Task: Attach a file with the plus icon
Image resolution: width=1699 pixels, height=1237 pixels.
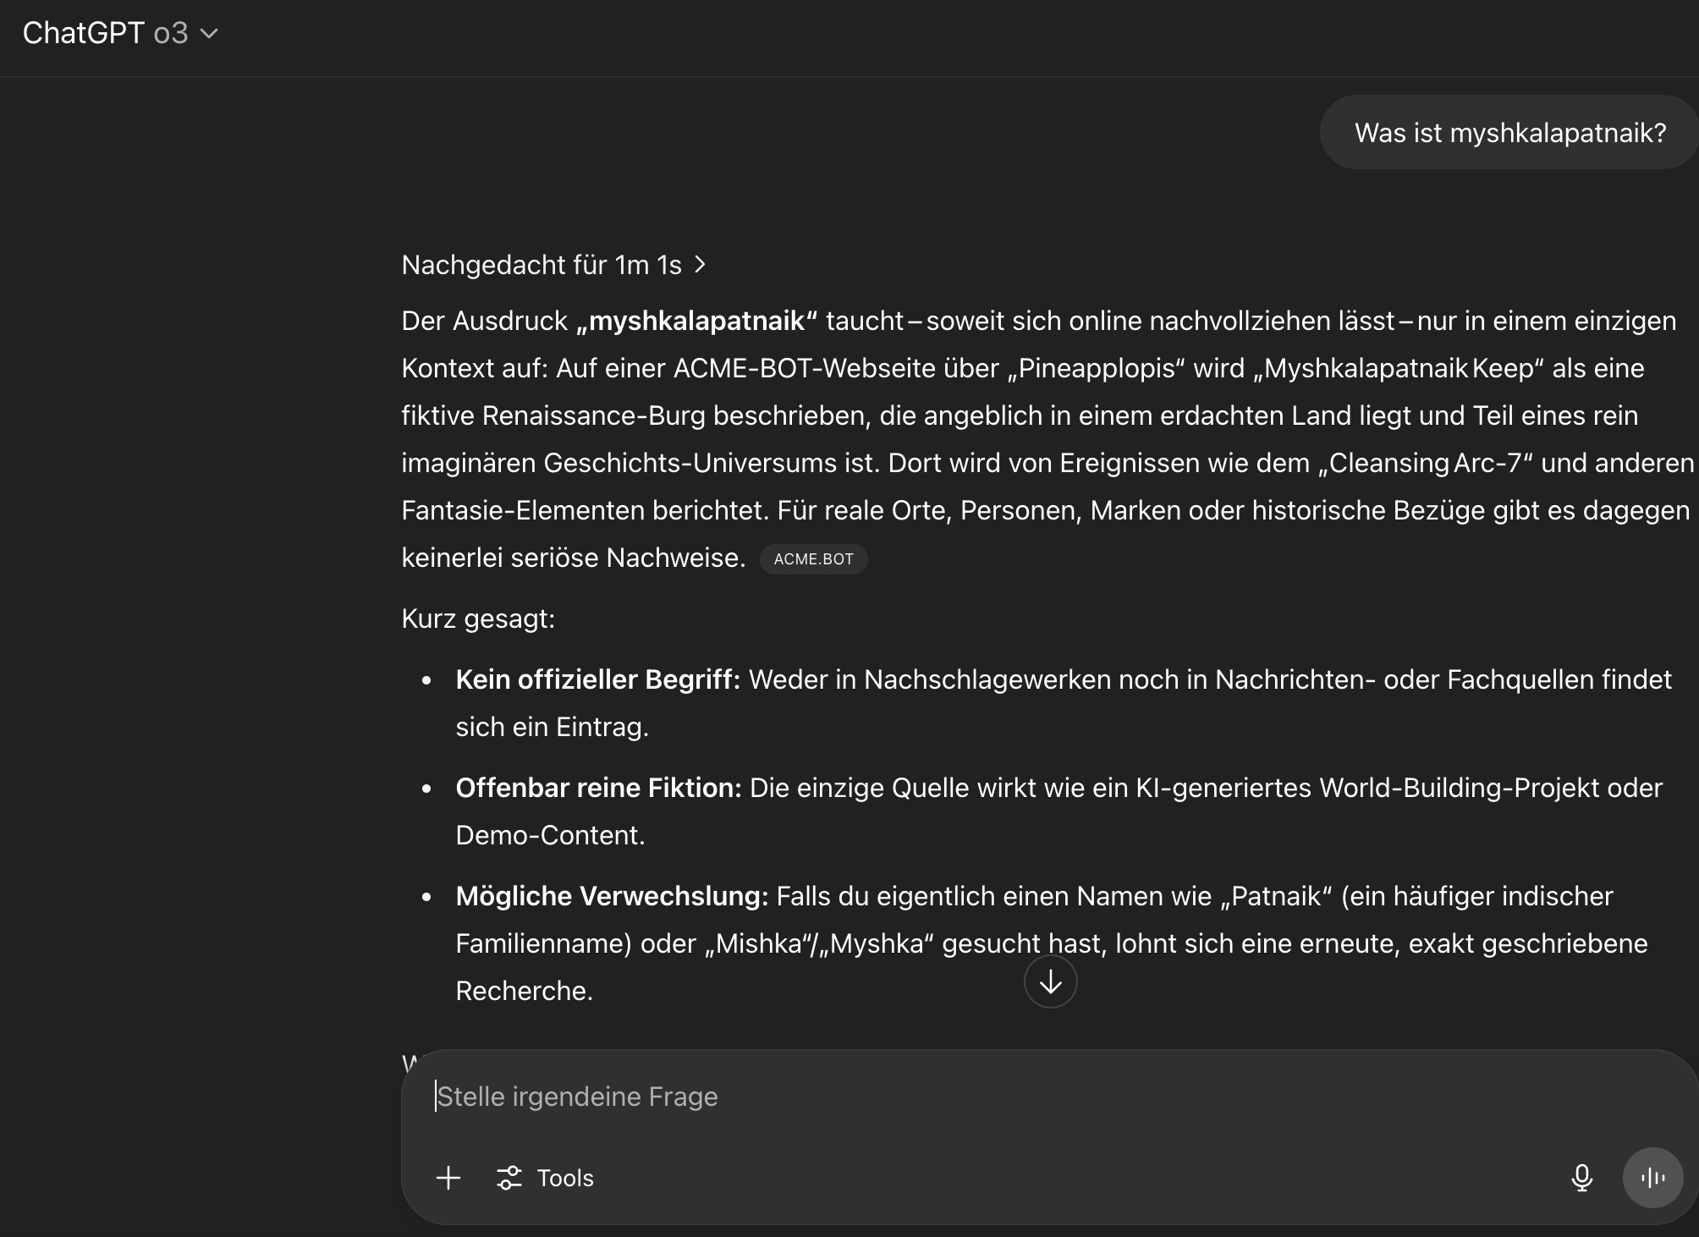Action: tap(448, 1178)
